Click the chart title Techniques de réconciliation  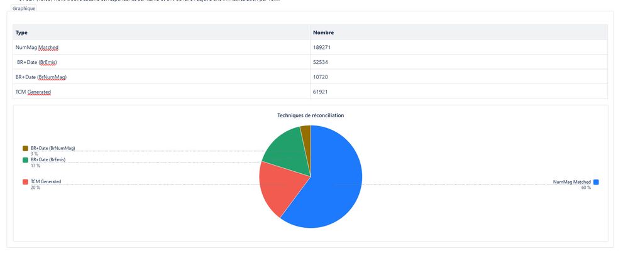[311, 115]
